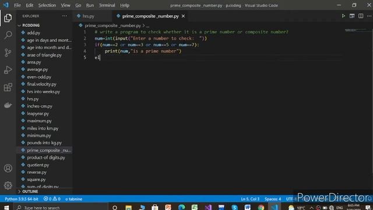Viewport: 373px width, 210px height.
Task: Open hrs into weeks.py file
Action: (x=44, y=92)
